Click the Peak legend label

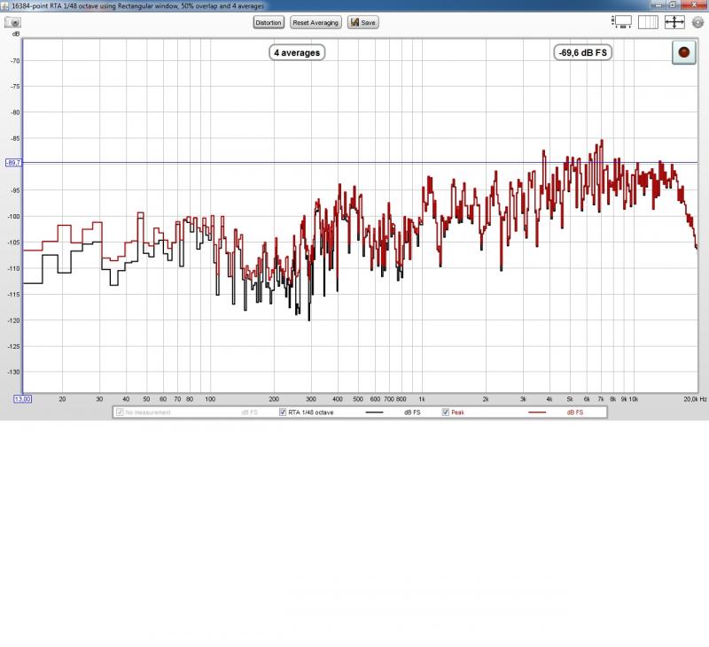[457, 412]
